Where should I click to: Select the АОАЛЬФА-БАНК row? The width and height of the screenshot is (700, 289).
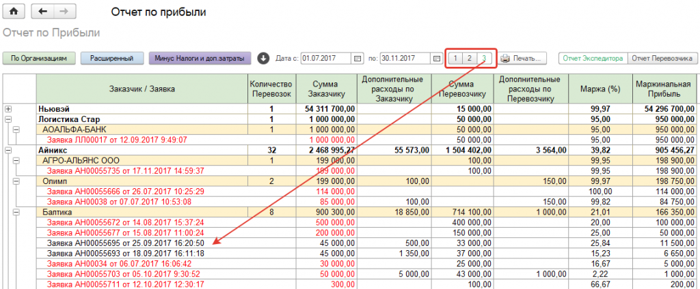tap(142, 130)
